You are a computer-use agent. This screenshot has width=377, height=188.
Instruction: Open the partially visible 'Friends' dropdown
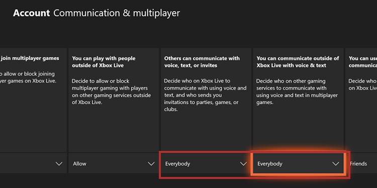(361, 163)
